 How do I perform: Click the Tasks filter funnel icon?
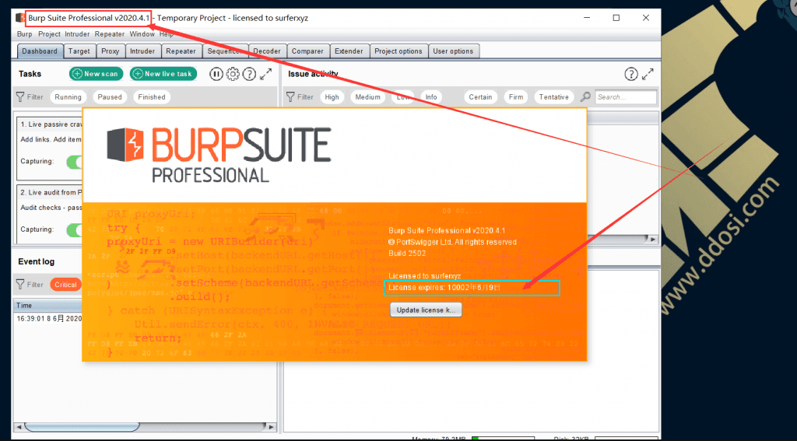click(20, 97)
